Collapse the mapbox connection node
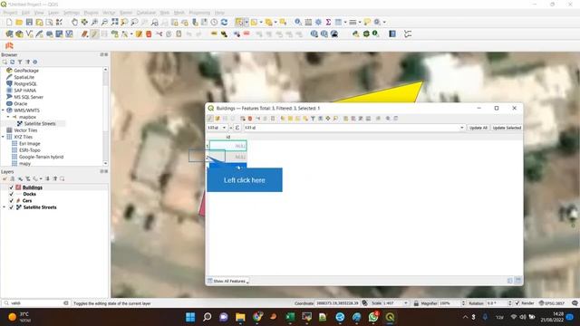Image resolution: width=580 pixels, height=326 pixels. 8,117
